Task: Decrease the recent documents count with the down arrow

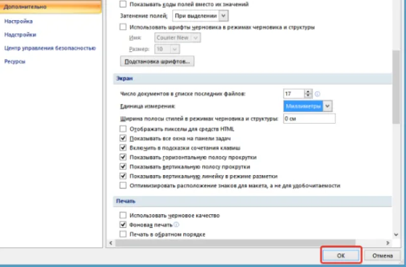Action: coord(308,96)
